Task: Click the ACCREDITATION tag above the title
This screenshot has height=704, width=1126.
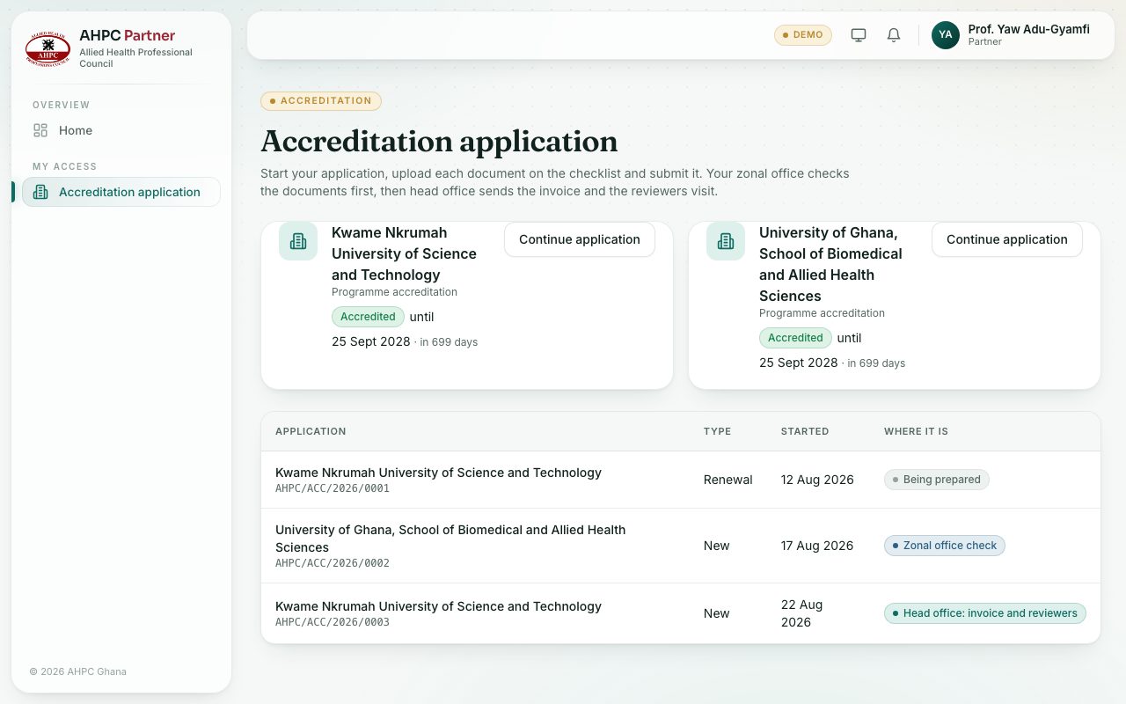Action: click(x=321, y=100)
